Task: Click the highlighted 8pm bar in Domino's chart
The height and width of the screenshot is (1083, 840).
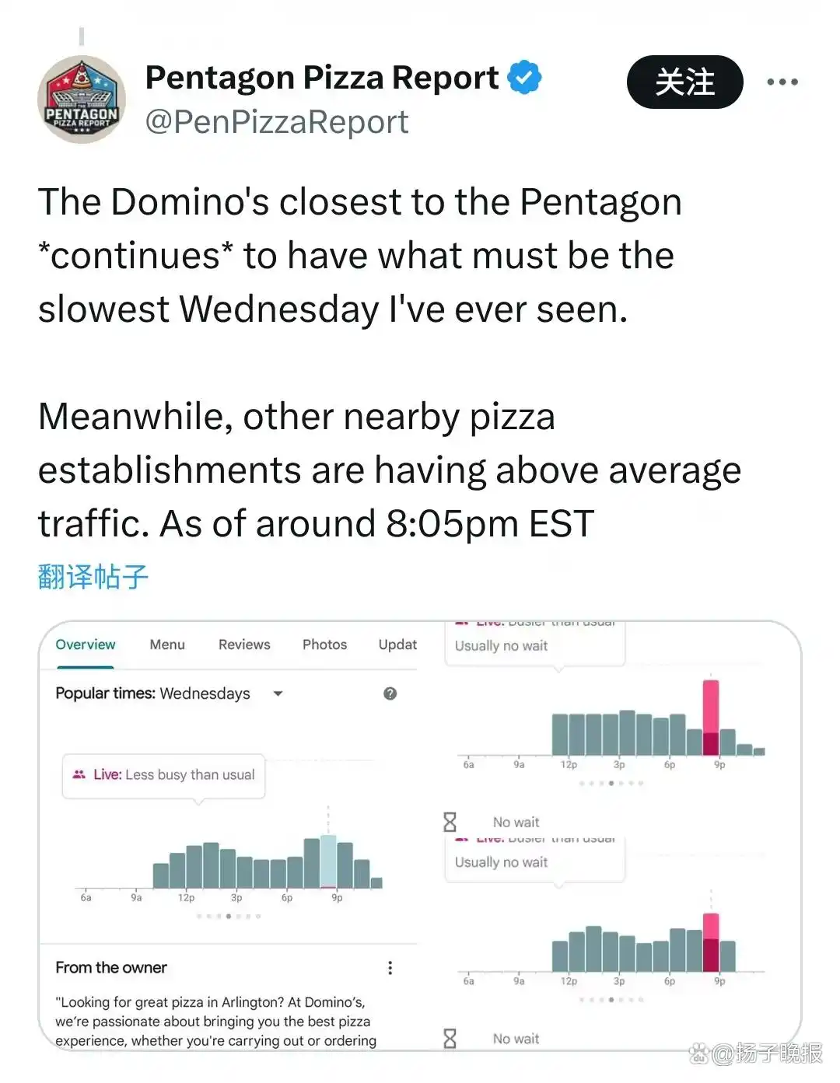Action: pyautogui.click(x=328, y=861)
